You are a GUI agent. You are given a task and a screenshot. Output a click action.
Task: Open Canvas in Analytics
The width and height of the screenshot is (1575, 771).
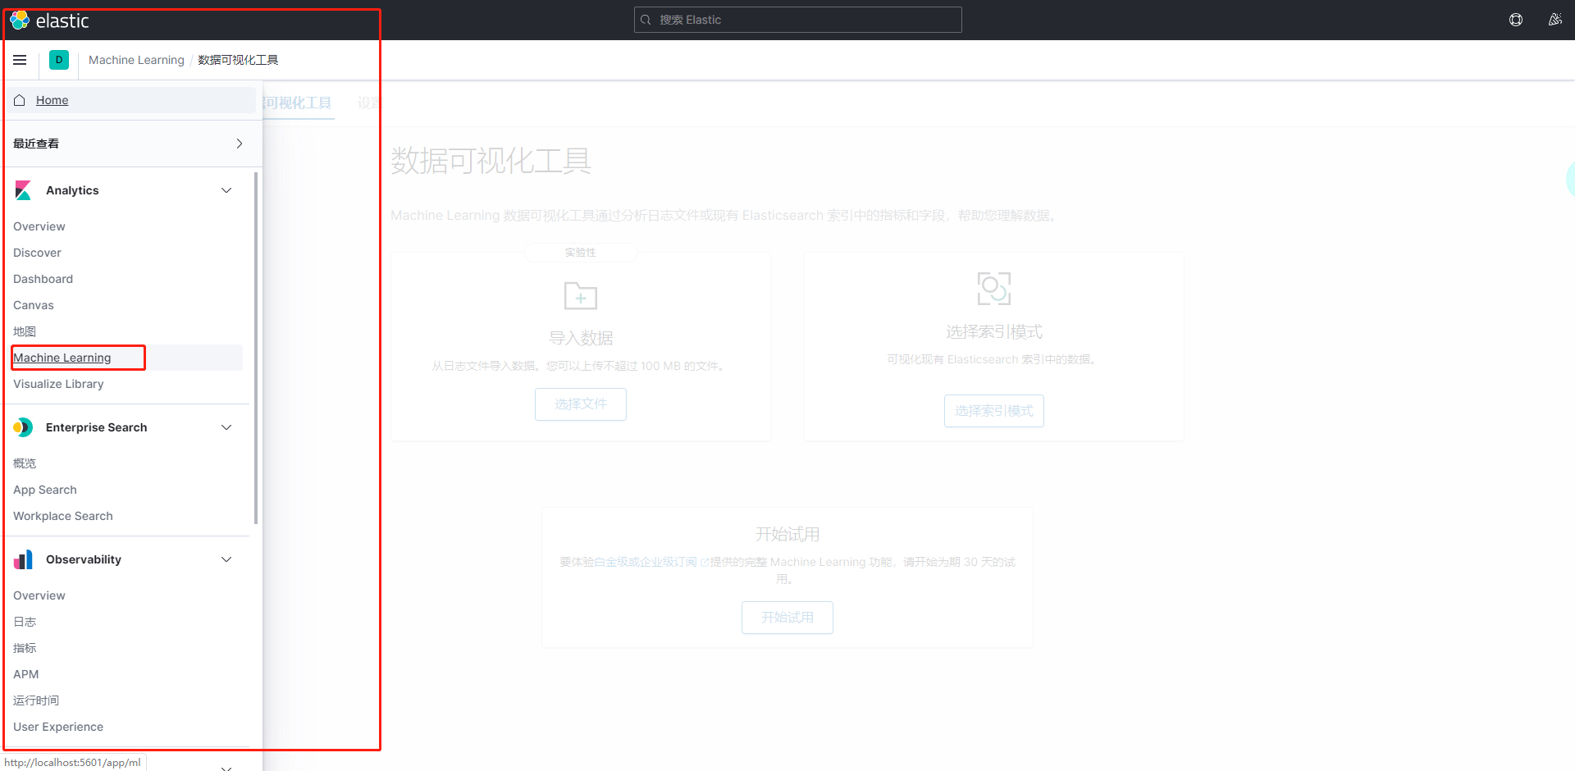[34, 305]
